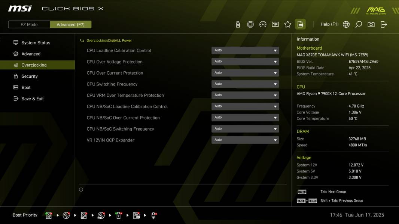
Task: Click the System 3.3V value 3.308 V
Action: click(355, 177)
